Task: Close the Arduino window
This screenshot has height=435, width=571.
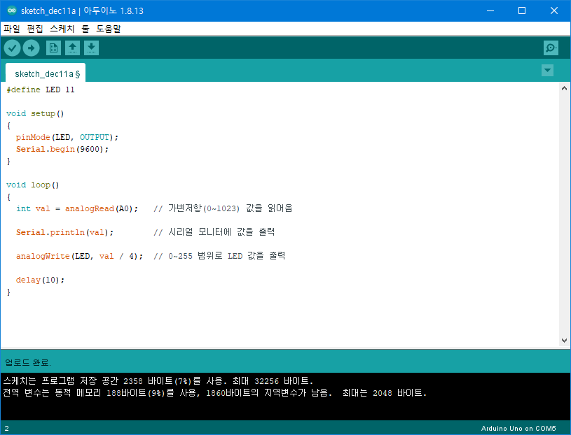Action: click(x=554, y=10)
